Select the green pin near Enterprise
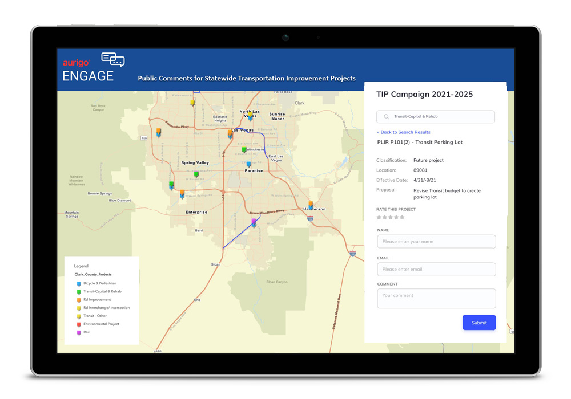Screen dimensions: 571x399 (171, 183)
